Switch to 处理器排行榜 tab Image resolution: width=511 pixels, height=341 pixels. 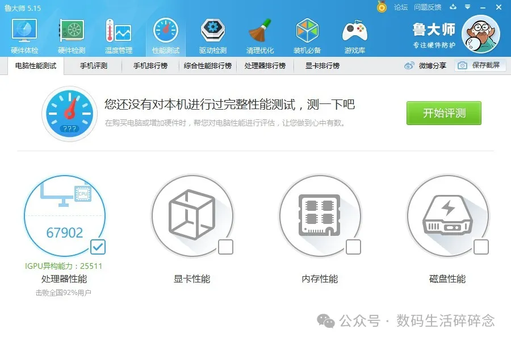click(x=265, y=66)
